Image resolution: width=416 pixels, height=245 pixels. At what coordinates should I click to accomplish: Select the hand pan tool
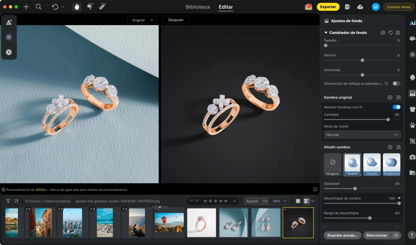[77, 7]
